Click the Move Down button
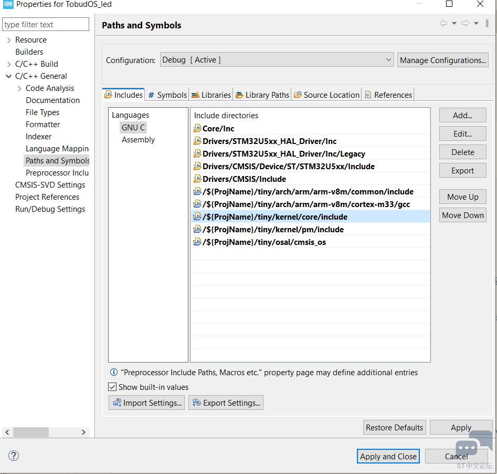 coord(462,215)
